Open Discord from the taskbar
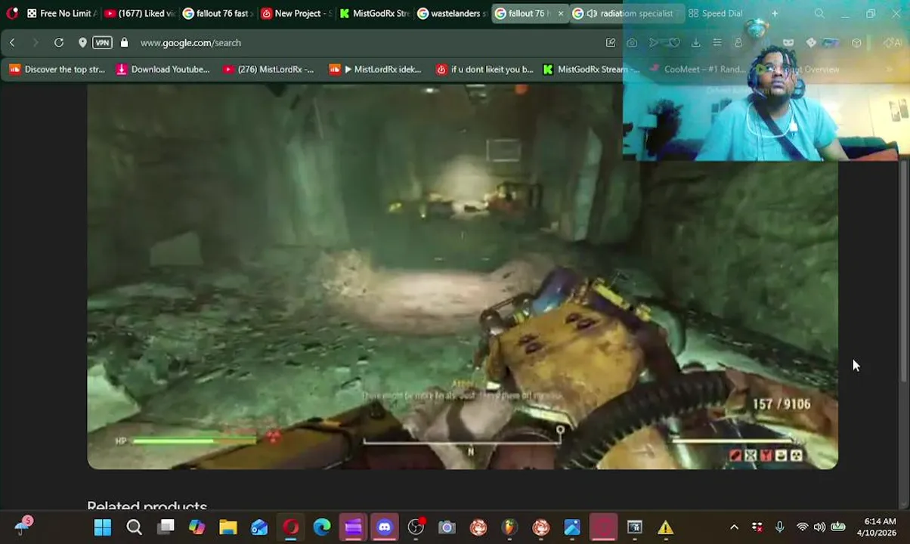The height and width of the screenshot is (544, 910). point(385,527)
